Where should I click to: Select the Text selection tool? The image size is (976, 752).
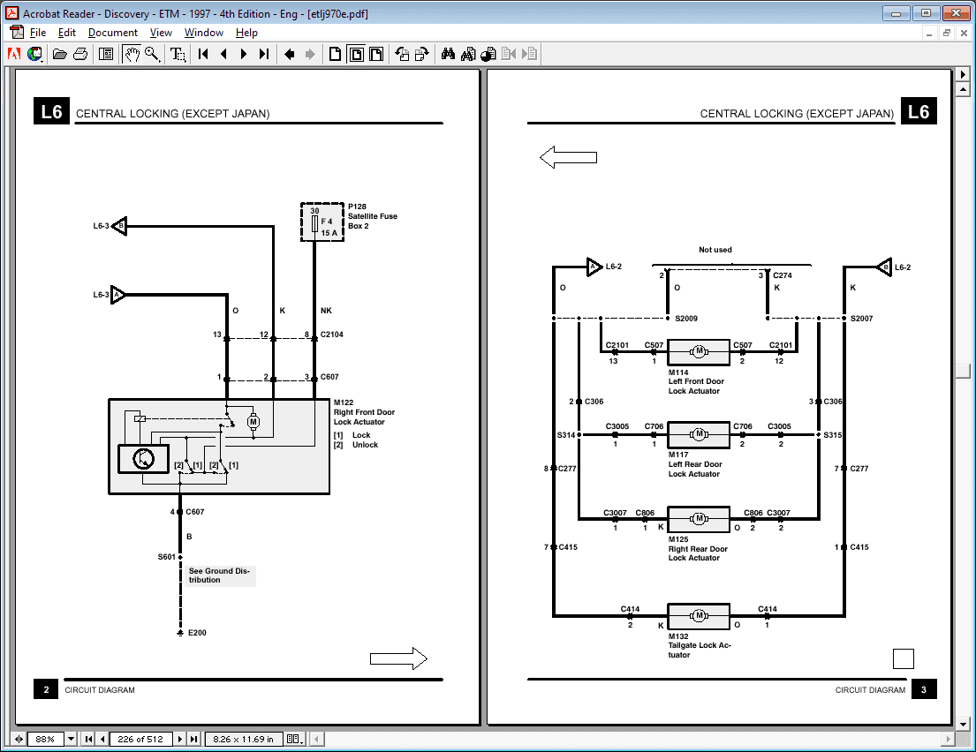click(x=178, y=54)
